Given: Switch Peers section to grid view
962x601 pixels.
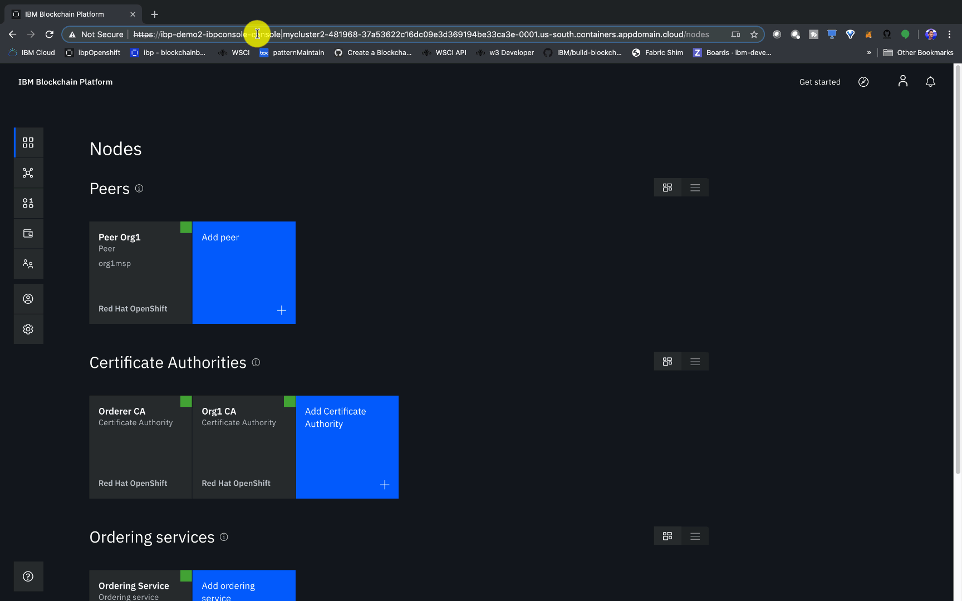Looking at the screenshot, I should tap(667, 188).
